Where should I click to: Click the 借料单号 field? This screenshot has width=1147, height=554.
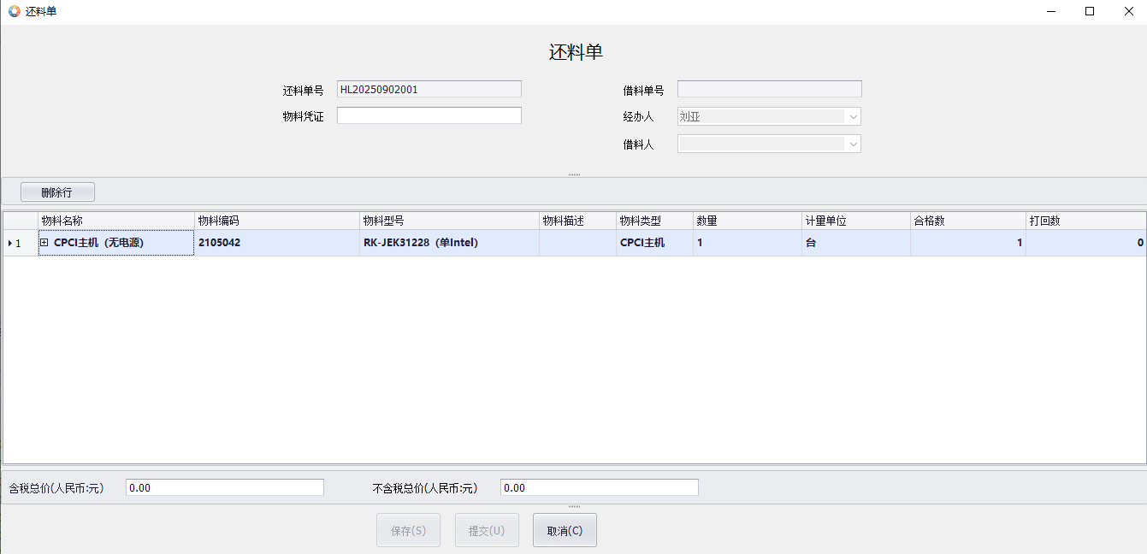pos(769,89)
